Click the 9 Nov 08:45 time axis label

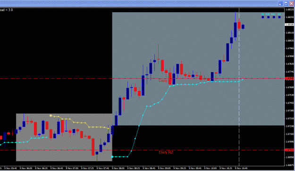149,168
